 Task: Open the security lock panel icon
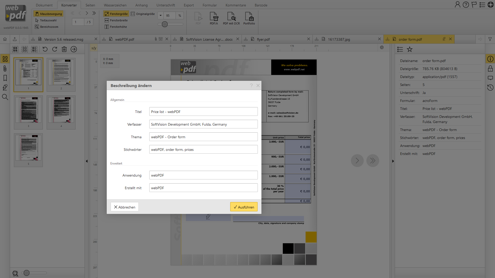490,68
